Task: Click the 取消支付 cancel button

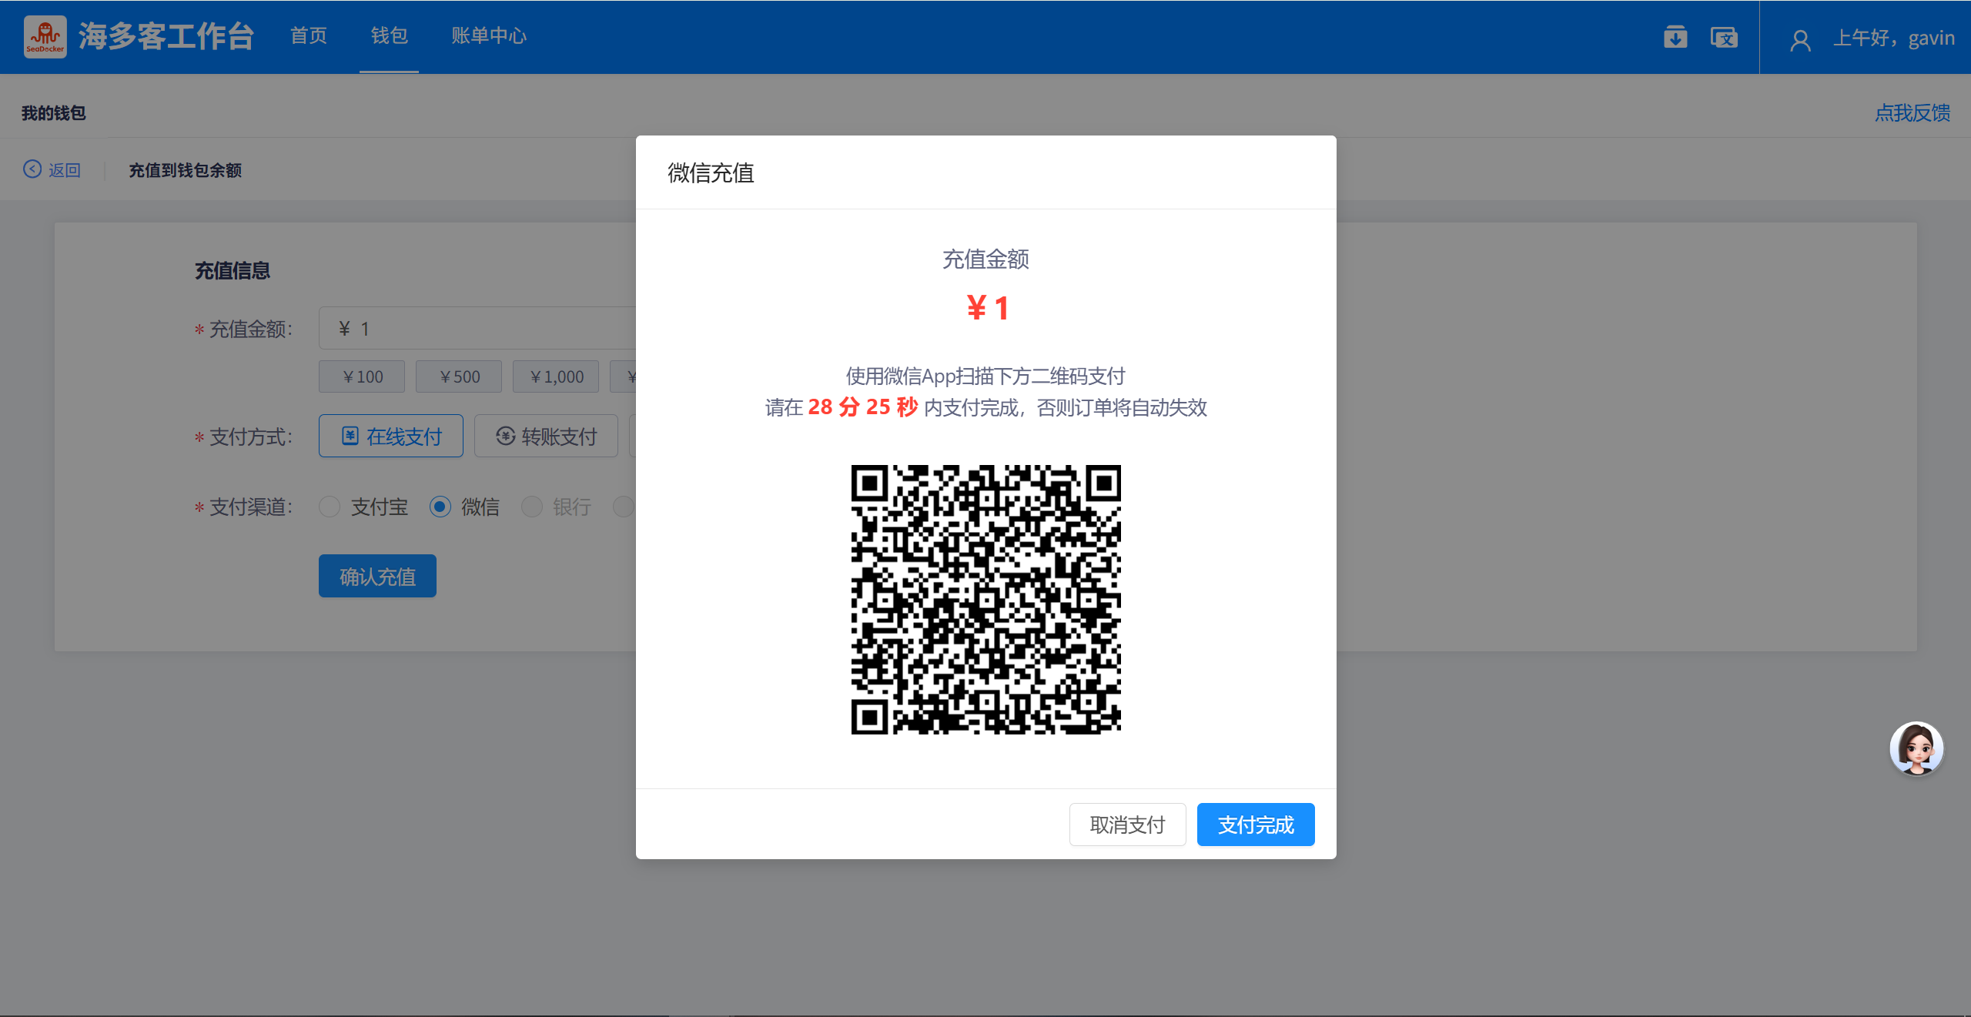Action: 1127,825
